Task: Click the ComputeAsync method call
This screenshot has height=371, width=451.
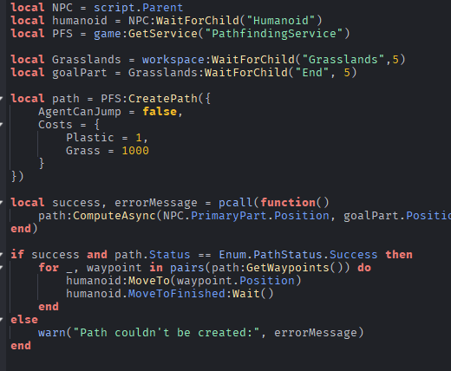Action: 114,216
